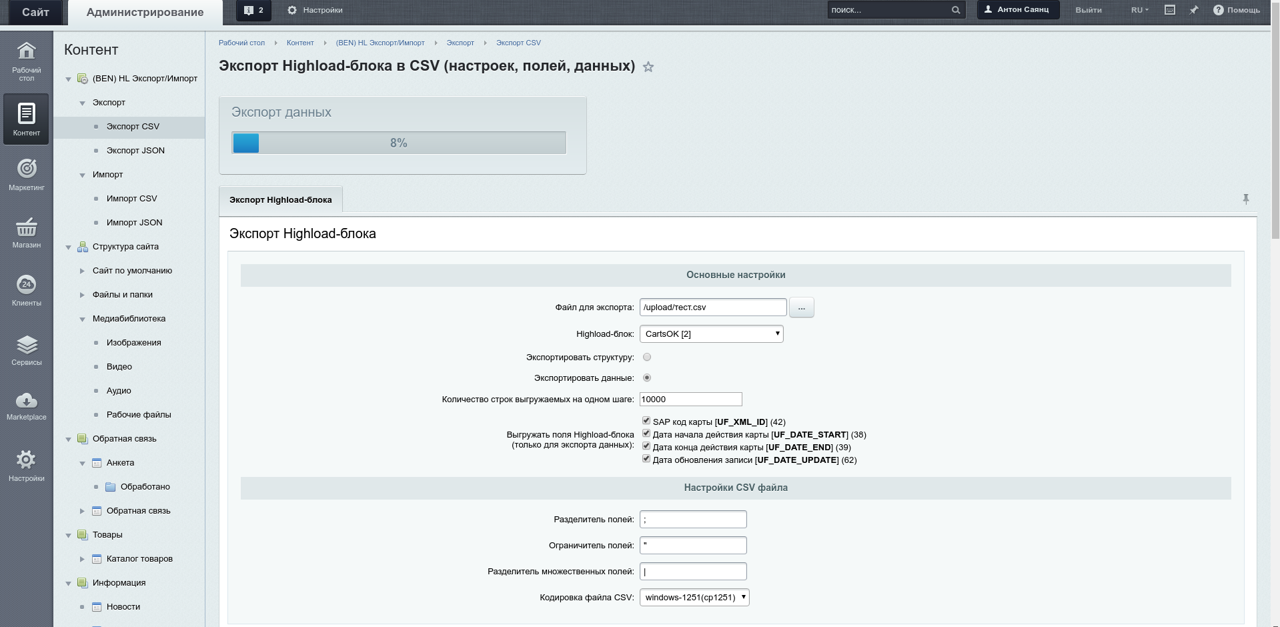The height and width of the screenshot is (627, 1280).
Task: Focus the rows per step field
Action: tap(690, 399)
